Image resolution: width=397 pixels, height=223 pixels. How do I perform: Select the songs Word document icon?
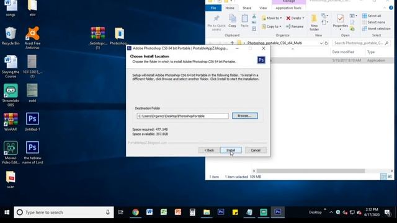coord(11,8)
